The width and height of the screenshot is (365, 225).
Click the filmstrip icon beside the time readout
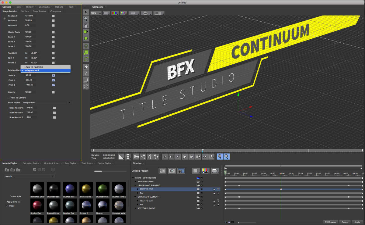128,157
